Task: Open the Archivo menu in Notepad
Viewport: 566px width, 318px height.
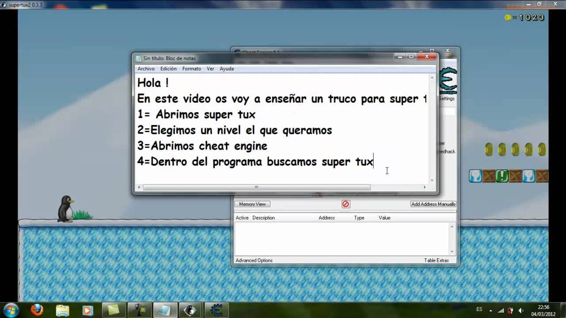Action: pos(146,69)
